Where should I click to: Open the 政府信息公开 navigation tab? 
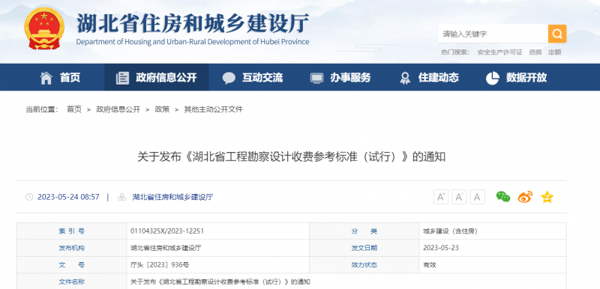(x=157, y=78)
